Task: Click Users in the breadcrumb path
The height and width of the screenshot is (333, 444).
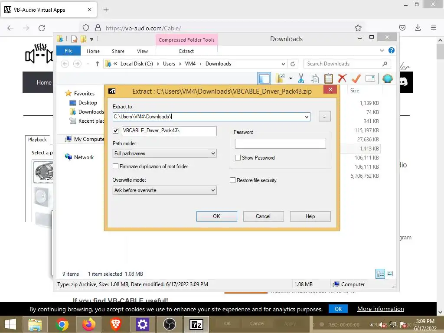Action: click(169, 64)
